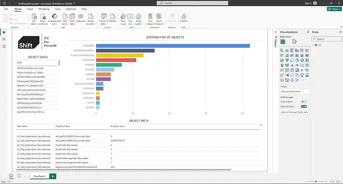Select the Data Report page tab
The height and width of the screenshot is (184, 343).
click(x=39, y=176)
